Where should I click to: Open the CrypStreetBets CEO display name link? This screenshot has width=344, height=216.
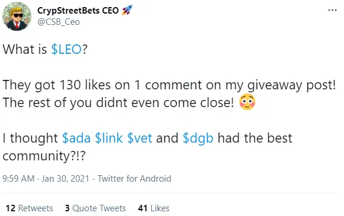point(78,10)
